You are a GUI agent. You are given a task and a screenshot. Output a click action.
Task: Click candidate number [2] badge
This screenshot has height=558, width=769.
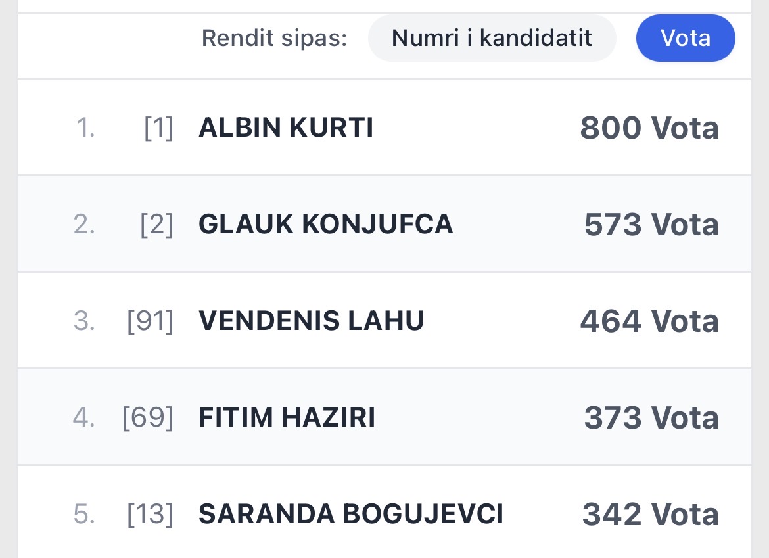156,225
